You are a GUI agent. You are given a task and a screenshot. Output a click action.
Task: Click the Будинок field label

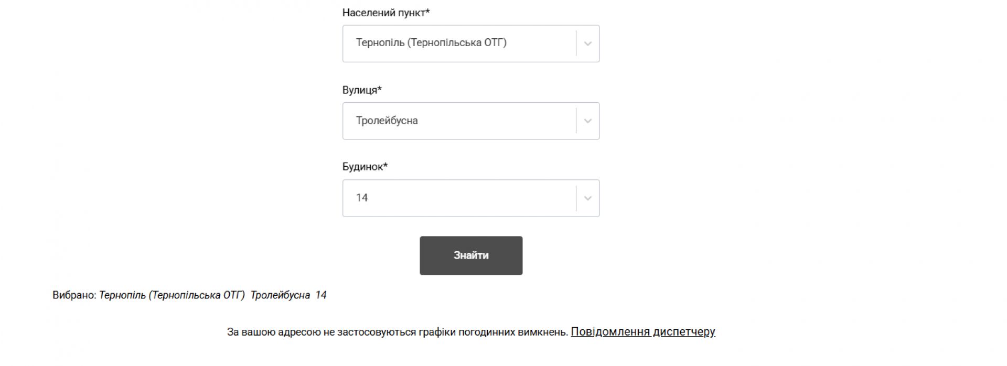pos(363,167)
